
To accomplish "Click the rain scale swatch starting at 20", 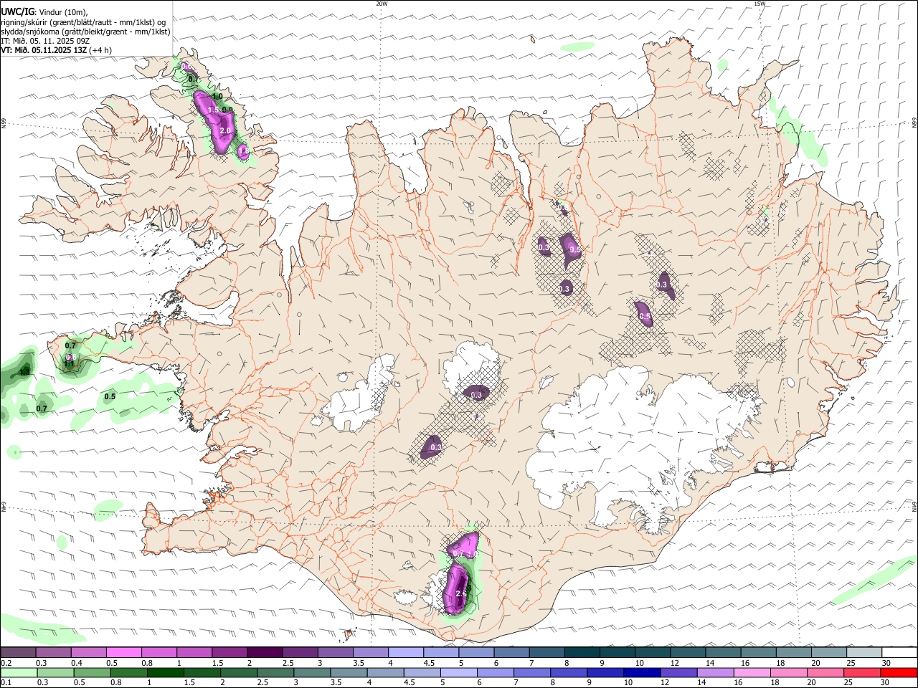I will pyautogui.click(x=826, y=673).
